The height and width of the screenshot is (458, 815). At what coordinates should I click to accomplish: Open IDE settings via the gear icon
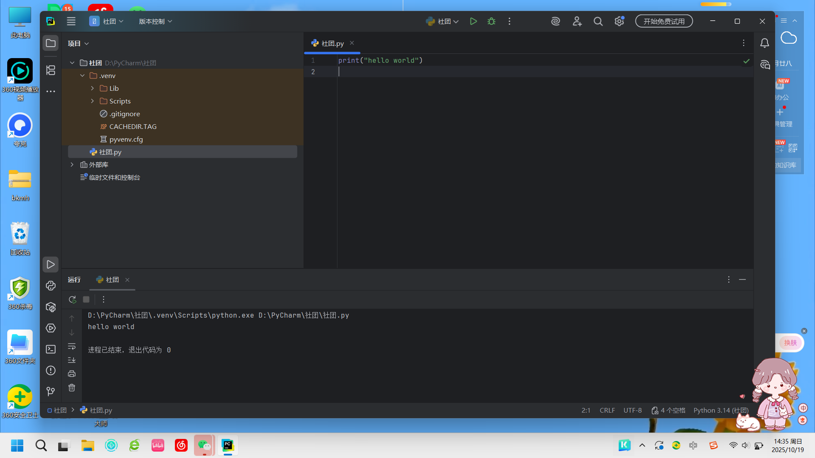click(x=619, y=21)
